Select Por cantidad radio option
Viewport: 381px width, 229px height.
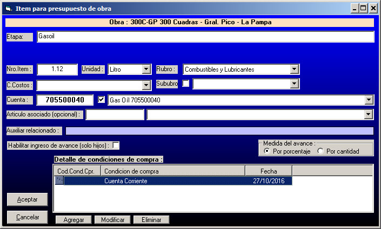click(x=321, y=151)
